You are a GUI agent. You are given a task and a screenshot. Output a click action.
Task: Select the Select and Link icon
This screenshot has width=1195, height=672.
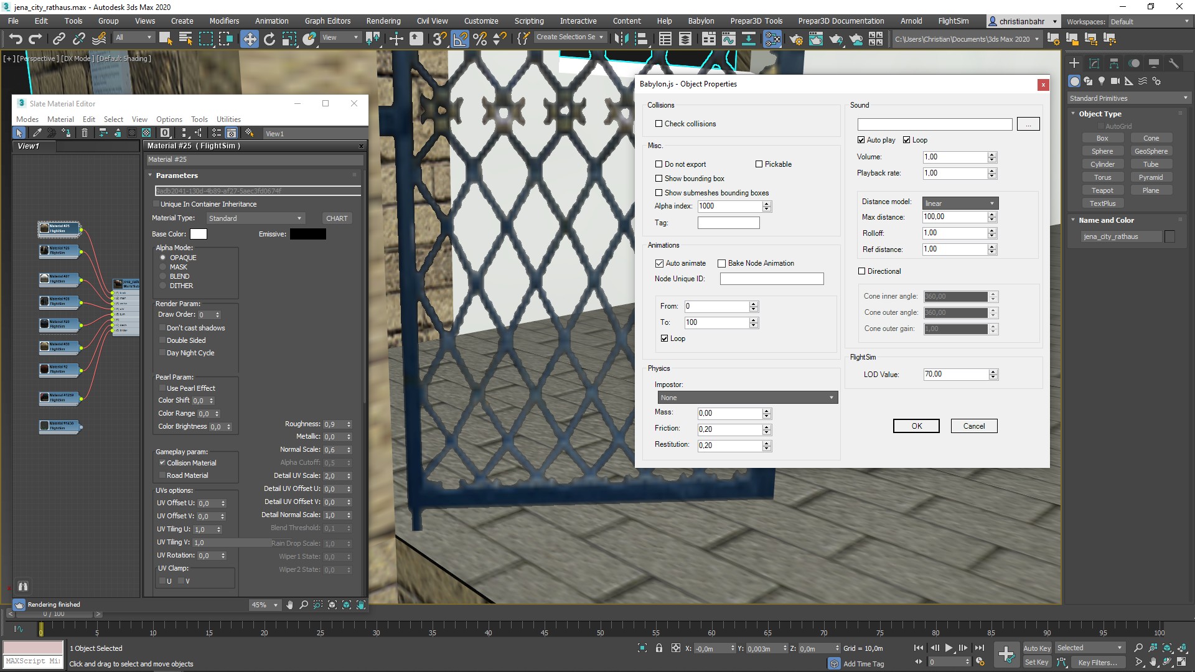59,38
